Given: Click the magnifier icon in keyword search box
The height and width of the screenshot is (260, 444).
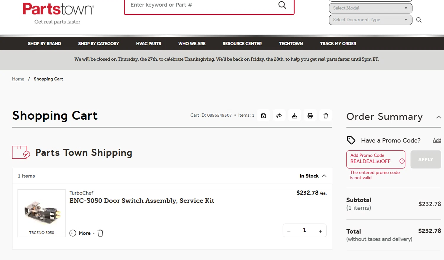Looking at the screenshot, I should [282, 5].
